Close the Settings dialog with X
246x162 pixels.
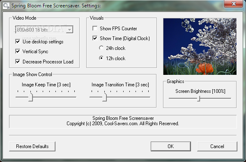point(234,4)
